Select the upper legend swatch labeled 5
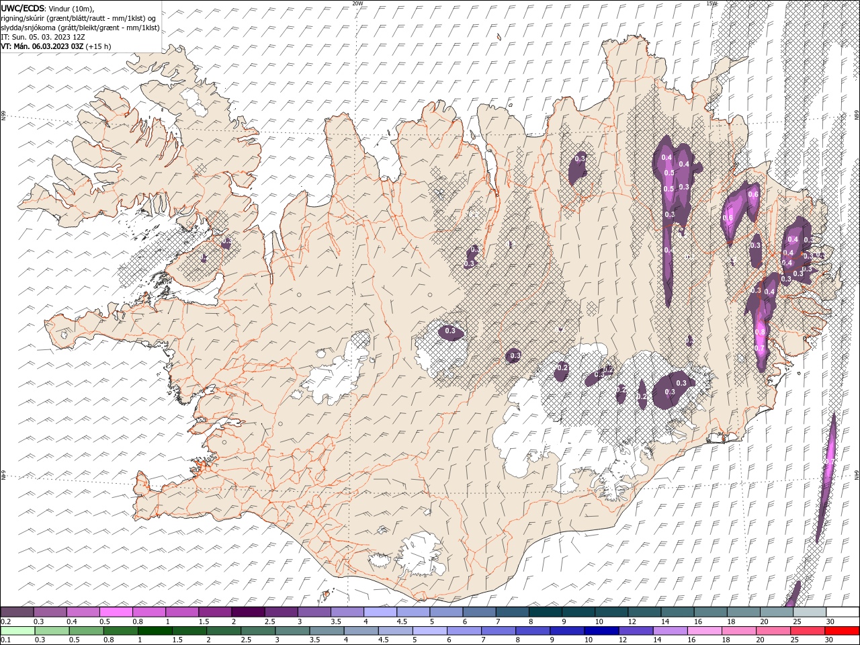 pyautogui.click(x=445, y=612)
